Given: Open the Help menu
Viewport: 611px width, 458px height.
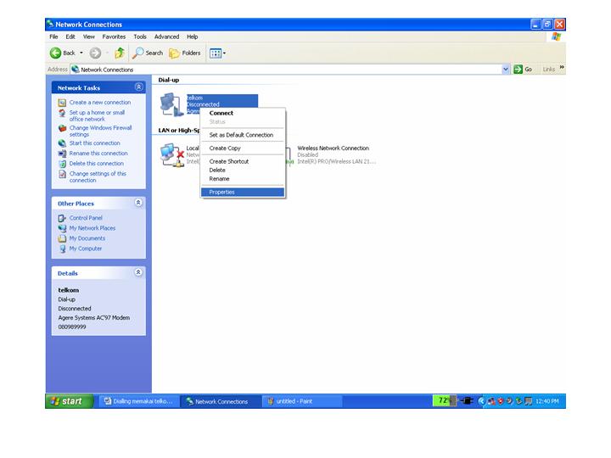Looking at the screenshot, I should 192,36.
